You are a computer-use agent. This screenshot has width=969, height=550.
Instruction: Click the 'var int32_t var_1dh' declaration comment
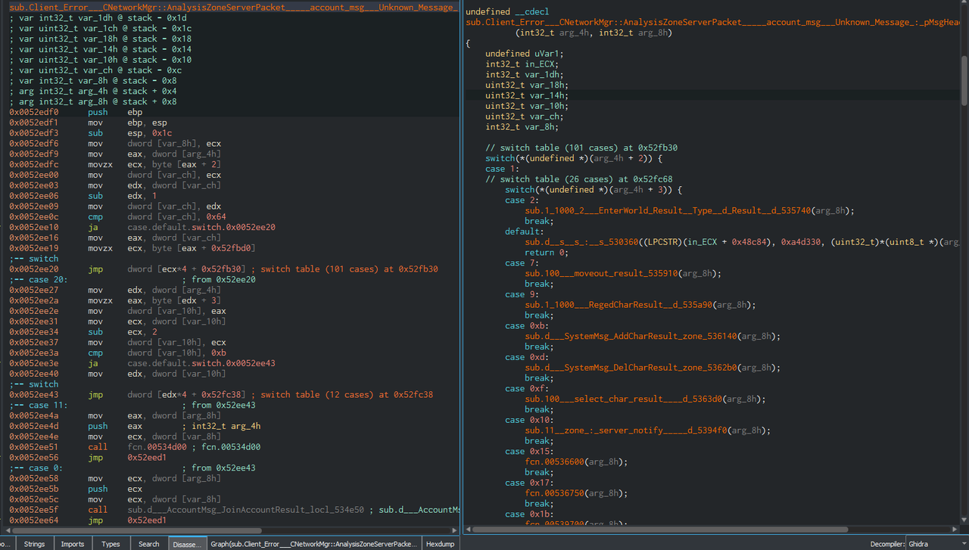tap(98, 17)
